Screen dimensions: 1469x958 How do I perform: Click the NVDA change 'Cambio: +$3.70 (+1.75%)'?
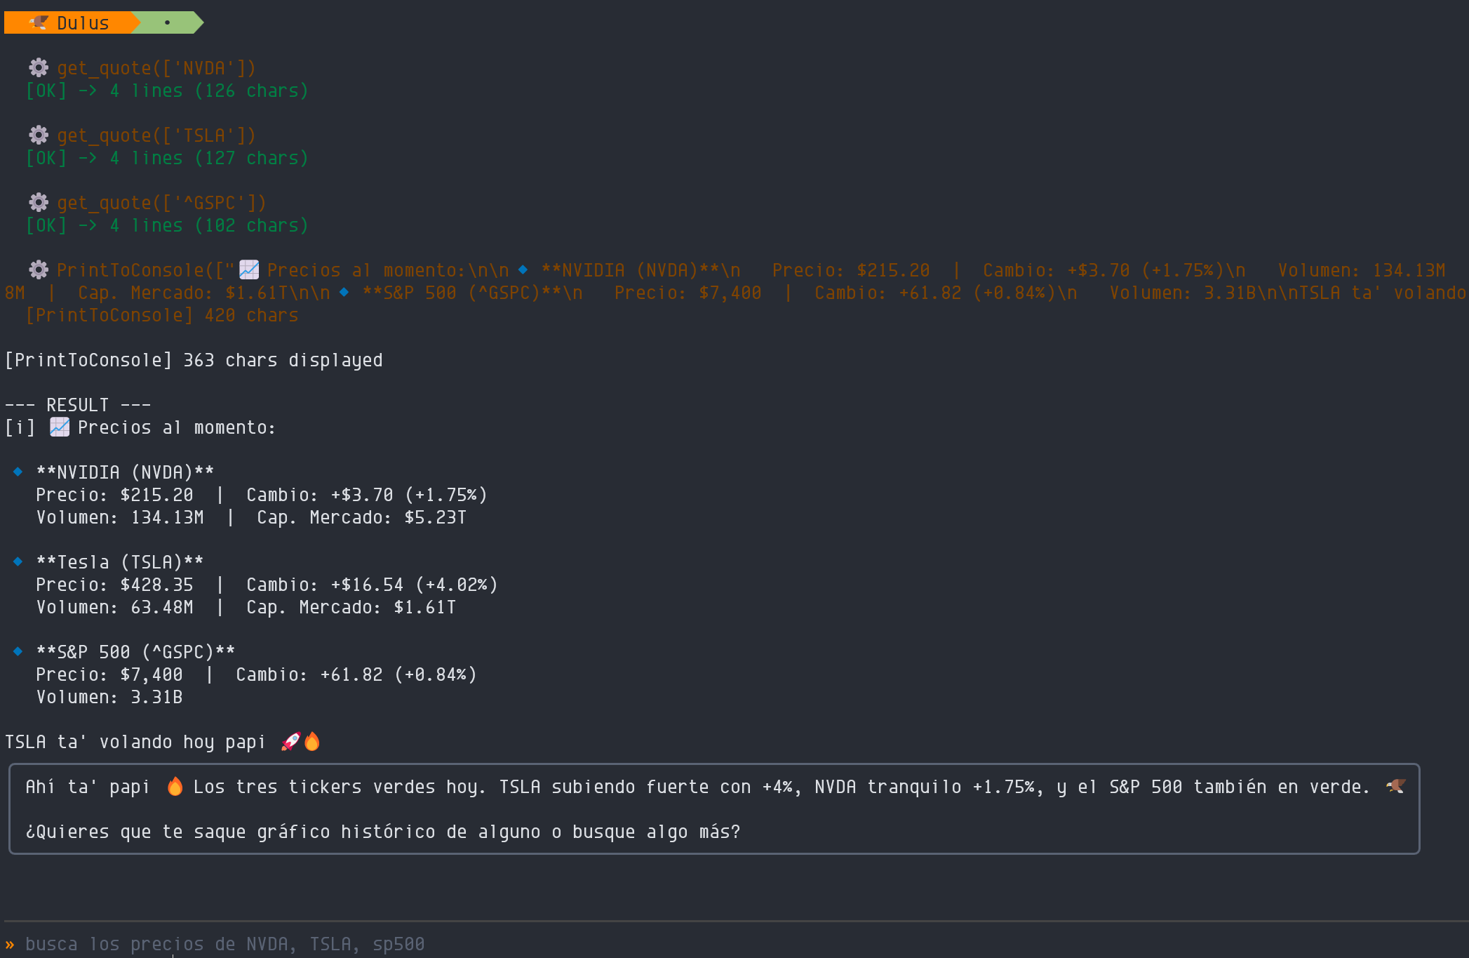[367, 495]
